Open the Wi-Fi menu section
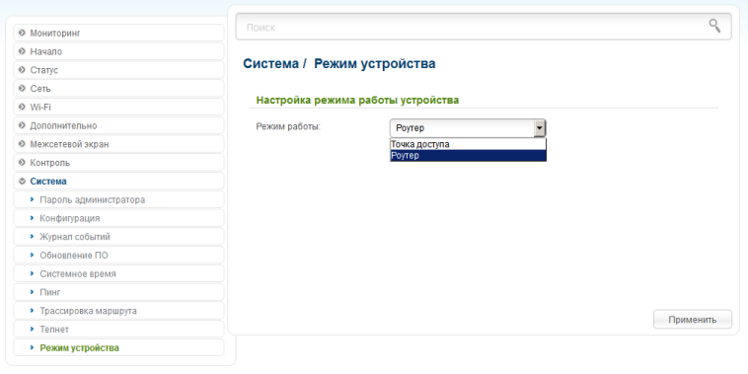The width and height of the screenshot is (748, 374). click(x=118, y=107)
